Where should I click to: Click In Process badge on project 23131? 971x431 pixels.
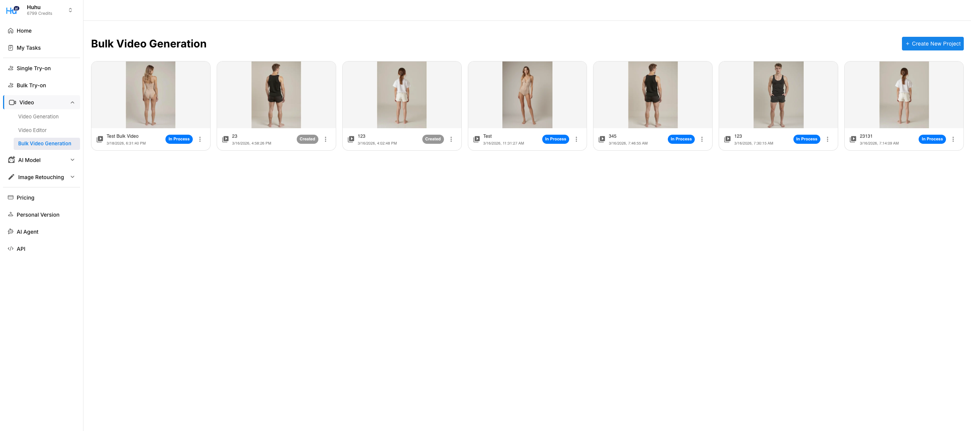click(932, 139)
